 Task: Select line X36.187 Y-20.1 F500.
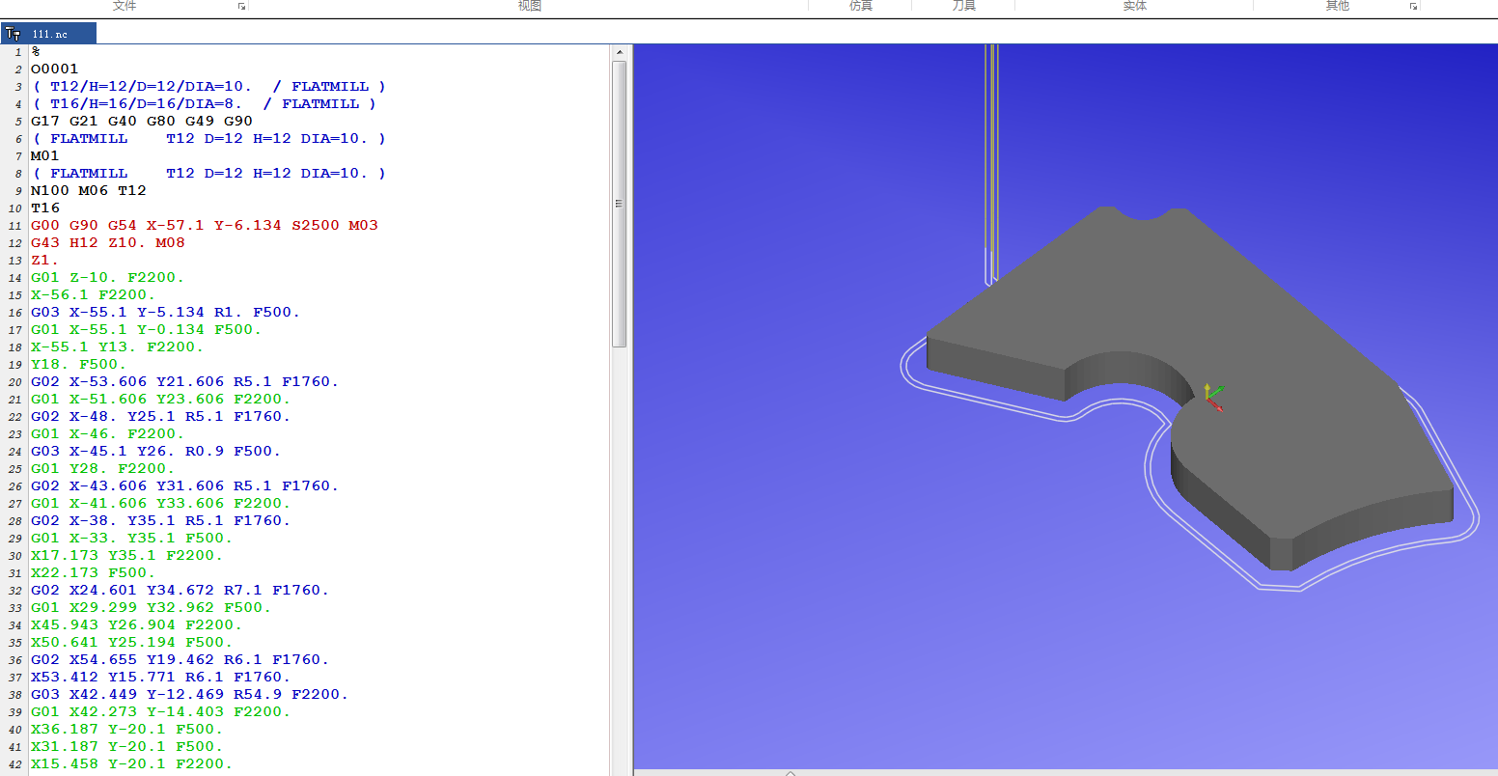point(127,730)
